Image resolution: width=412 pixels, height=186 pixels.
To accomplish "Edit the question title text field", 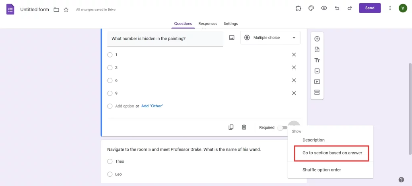I will 165,39.
